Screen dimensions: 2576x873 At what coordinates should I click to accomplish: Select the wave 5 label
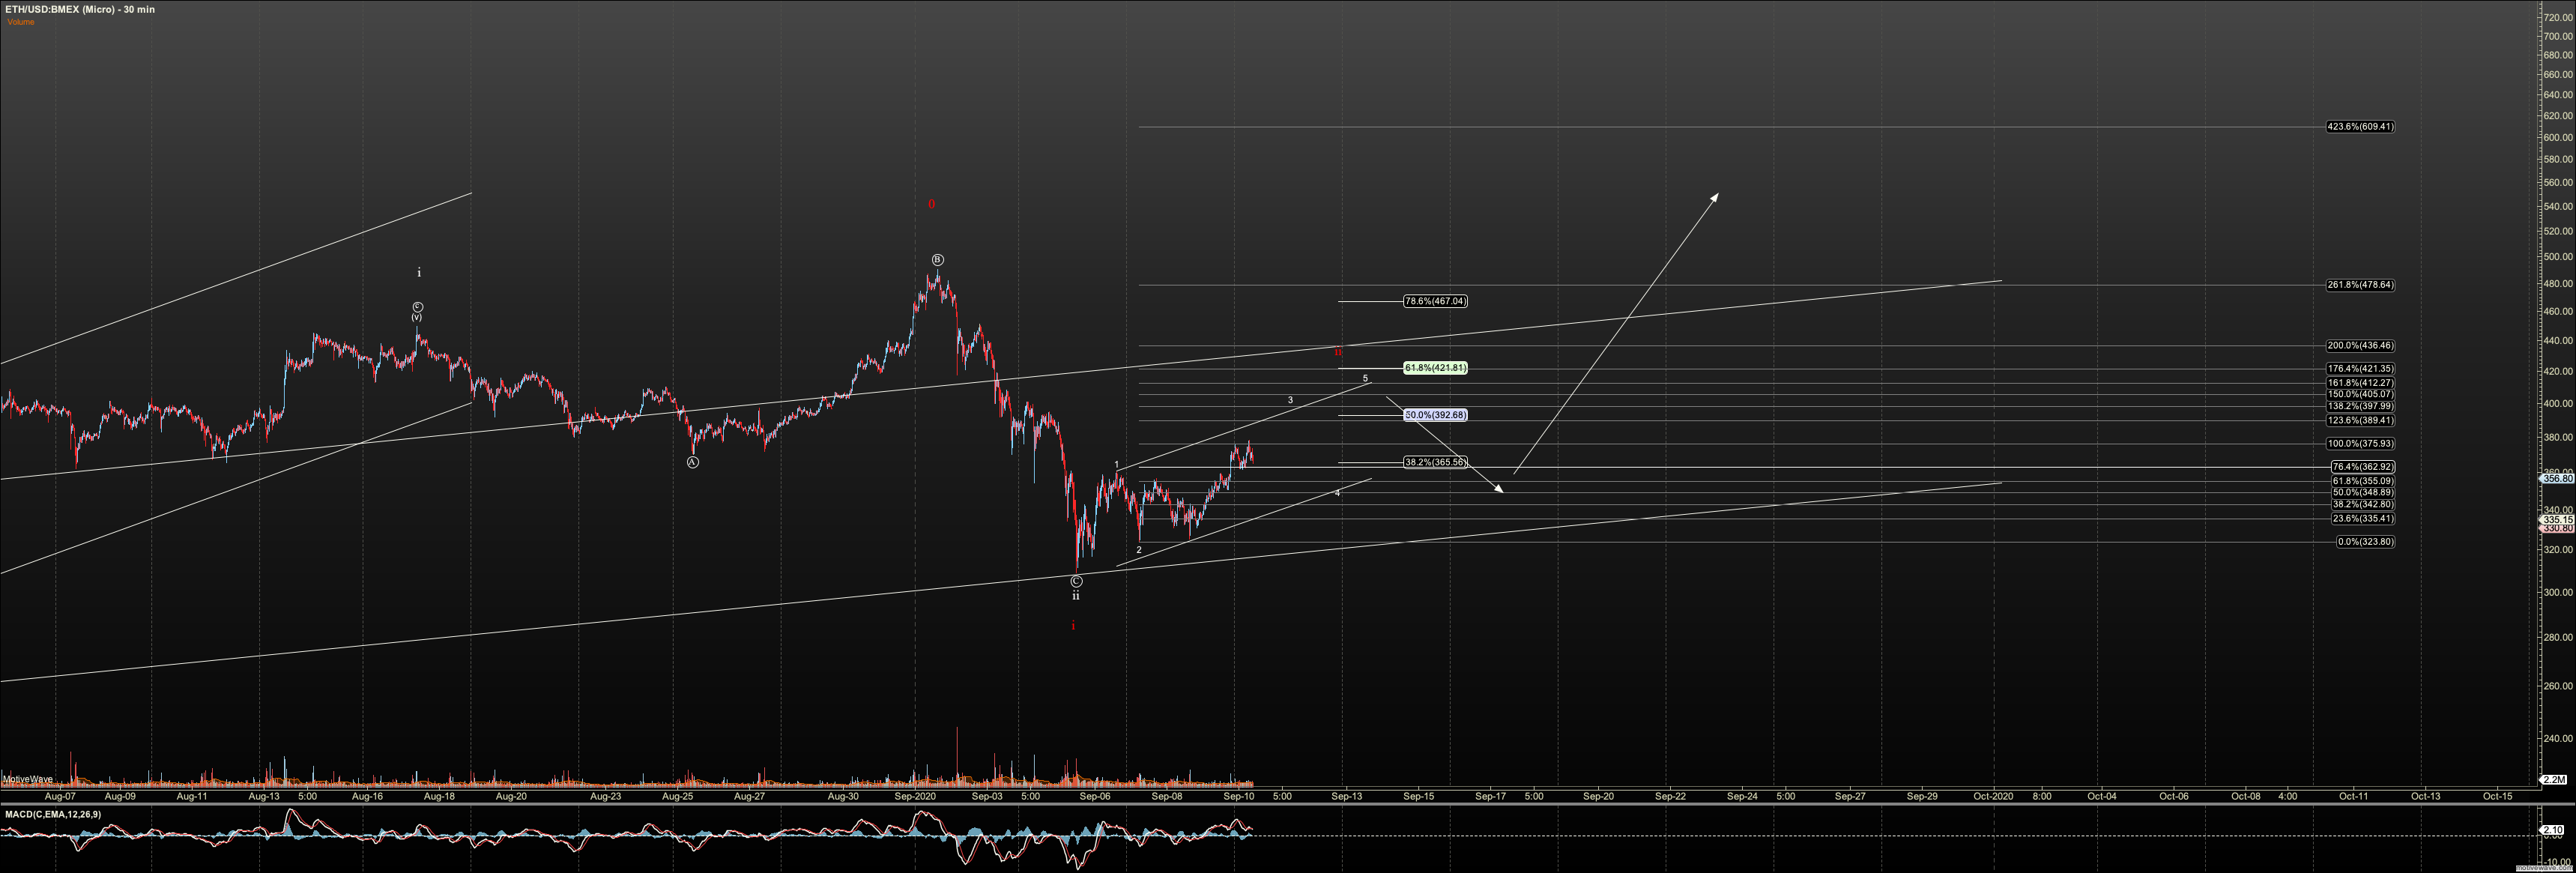(1365, 379)
